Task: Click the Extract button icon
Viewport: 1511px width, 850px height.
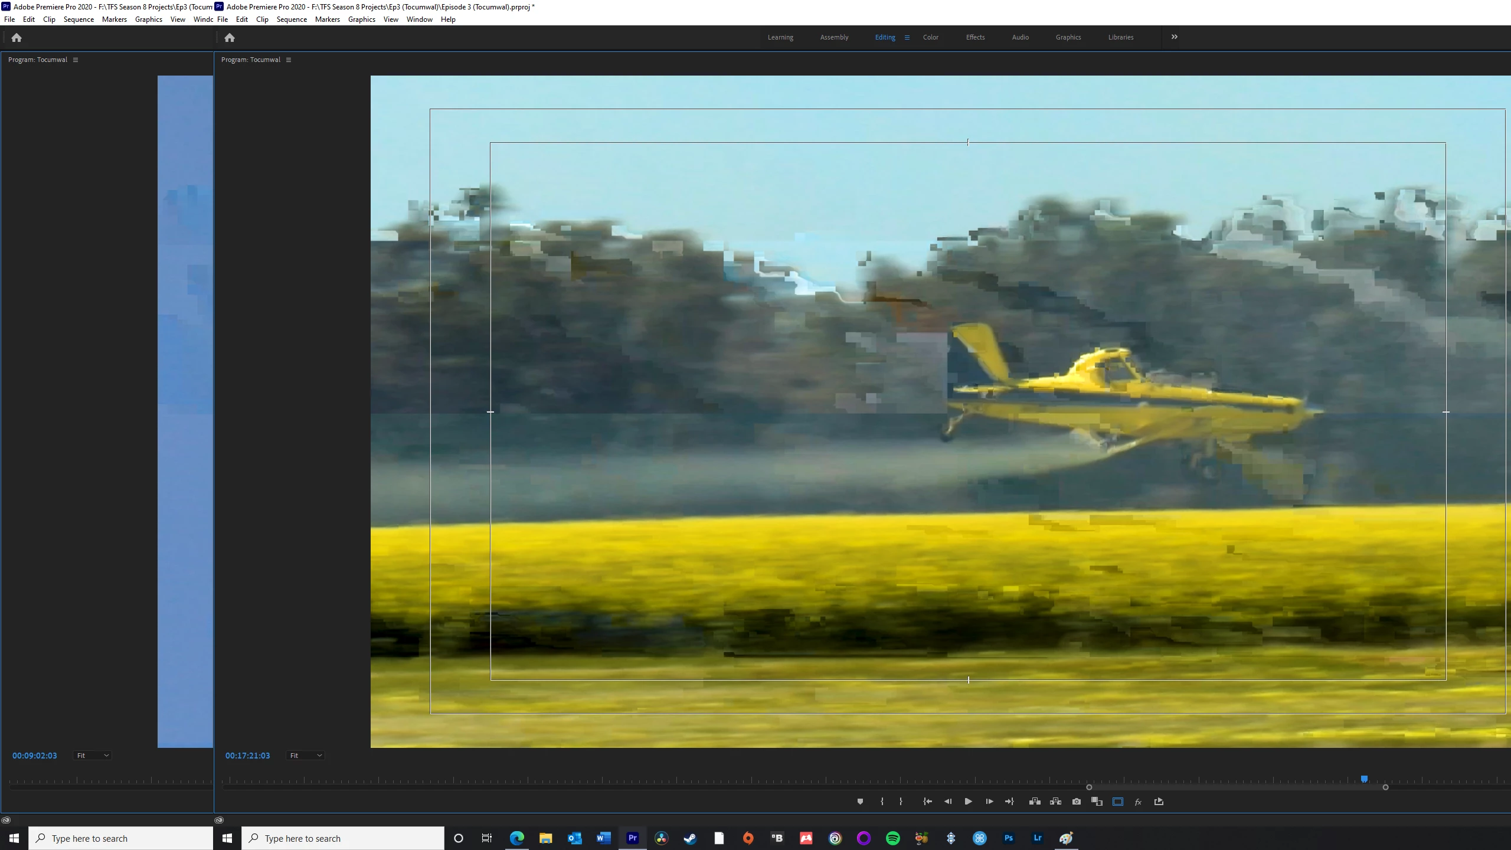Action: 1055,802
